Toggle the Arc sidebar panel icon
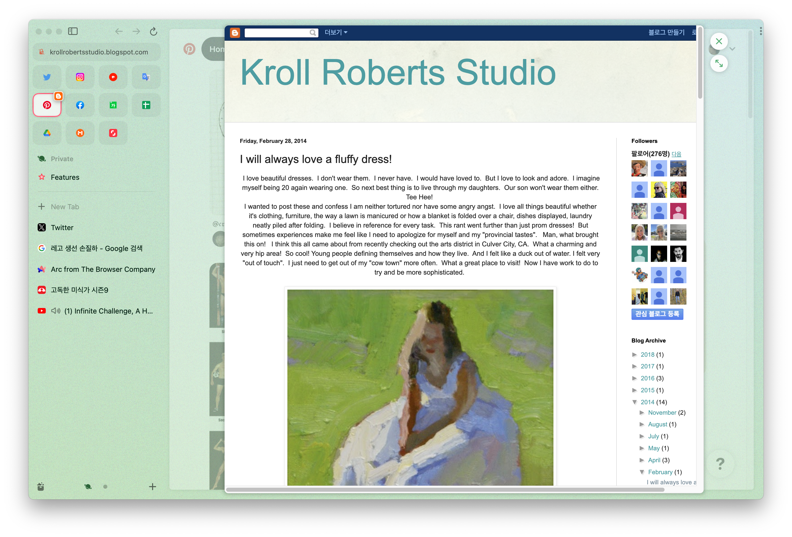792x537 pixels. point(72,31)
